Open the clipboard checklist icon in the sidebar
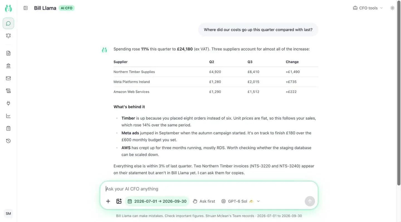401x222 pixels. pos(8,128)
